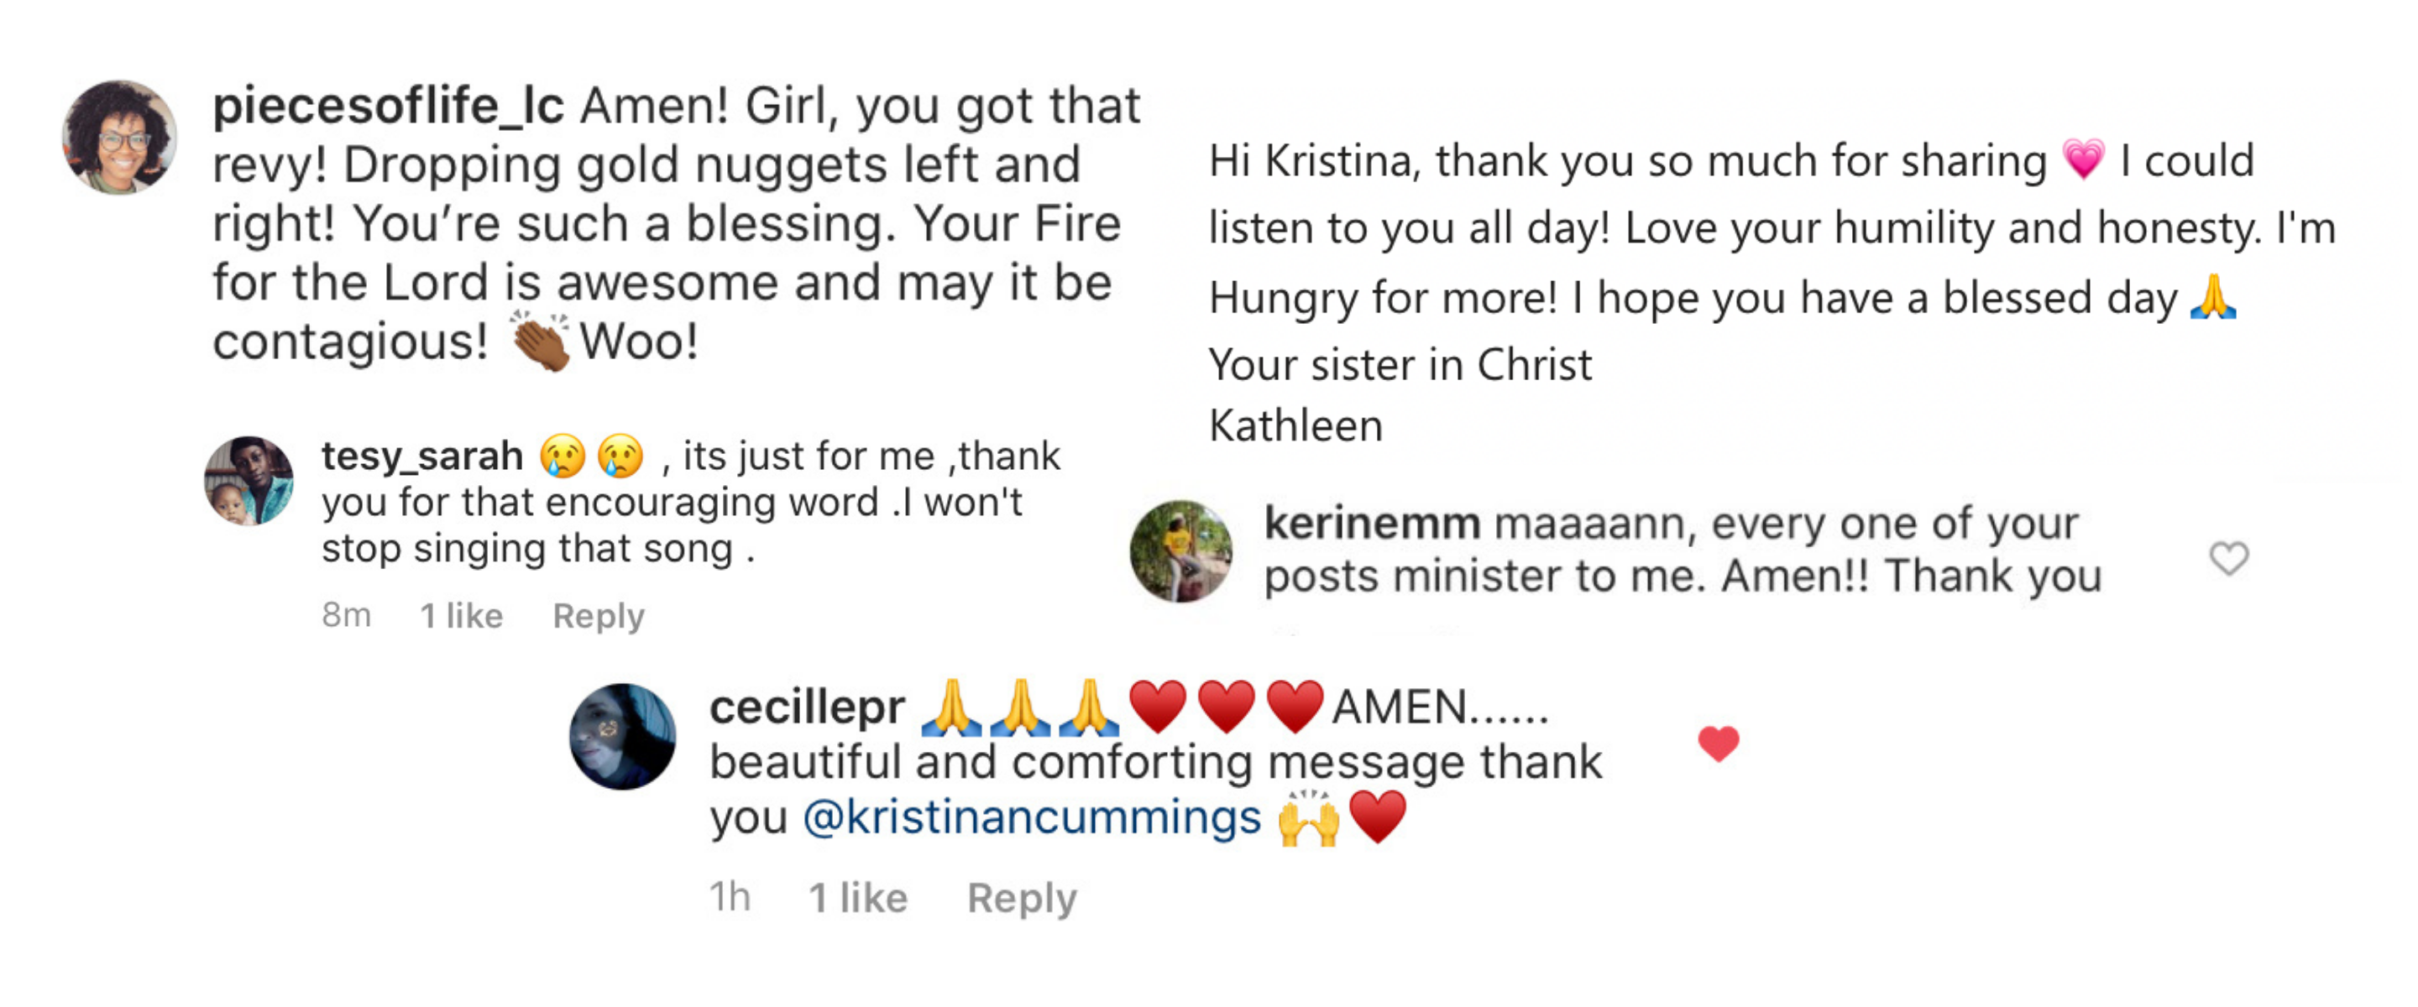Open tesy_sarah's profile avatar
The image size is (2418, 1007).
249,481
